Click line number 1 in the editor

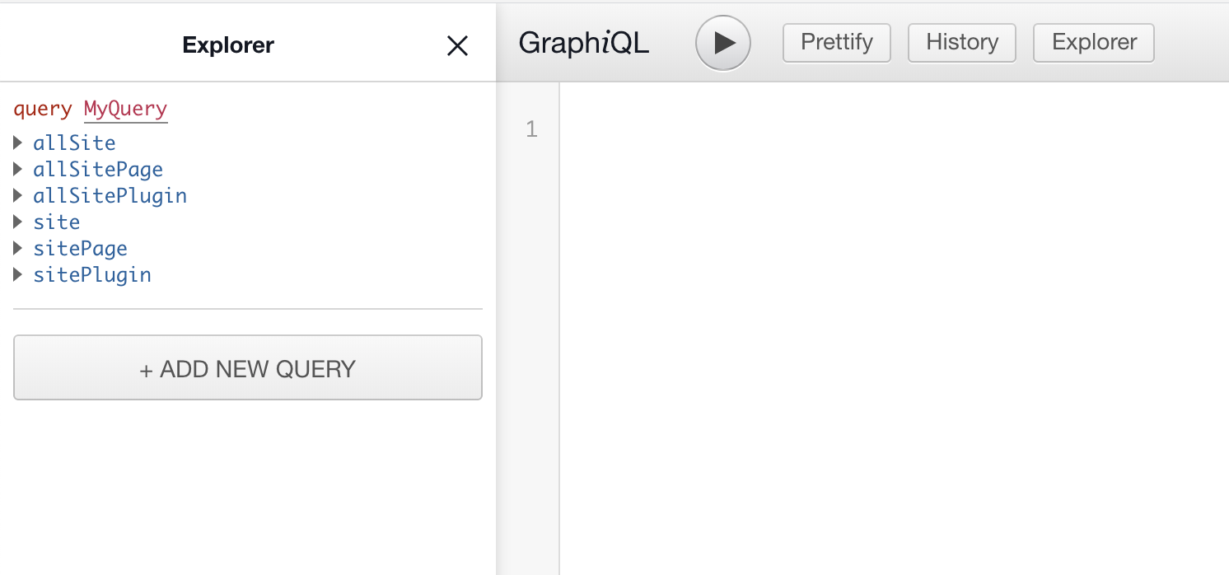click(531, 129)
